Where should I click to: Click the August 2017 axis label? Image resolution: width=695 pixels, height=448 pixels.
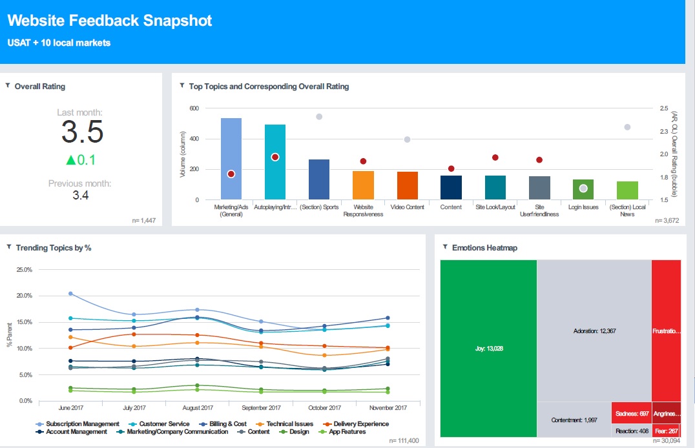[x=198, y=408]
